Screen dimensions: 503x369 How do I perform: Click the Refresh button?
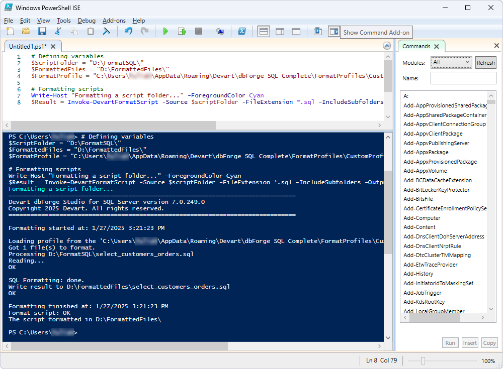(x=486, y=63)
